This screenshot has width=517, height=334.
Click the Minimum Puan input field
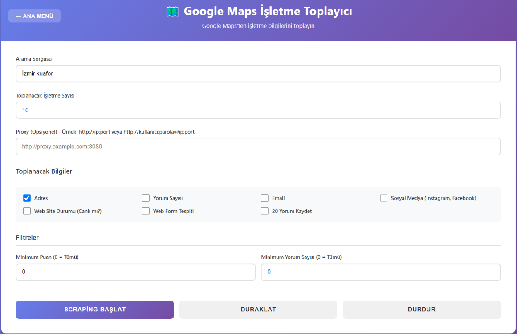[135, 272]
